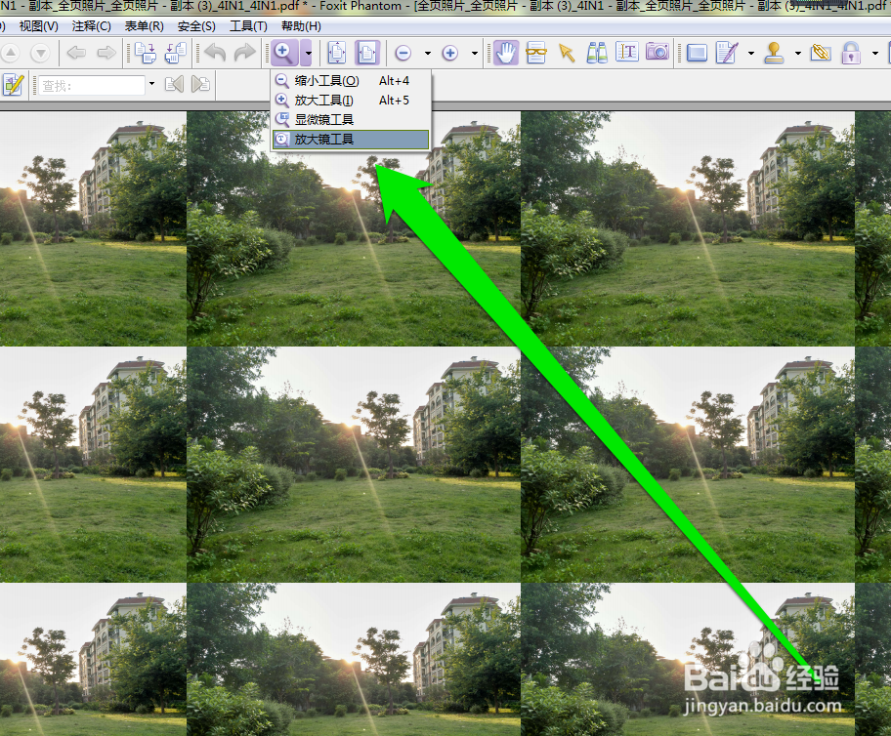
Task: Expand the dropdown beside the plus zoom button
Action: click(x=475, y=54)
